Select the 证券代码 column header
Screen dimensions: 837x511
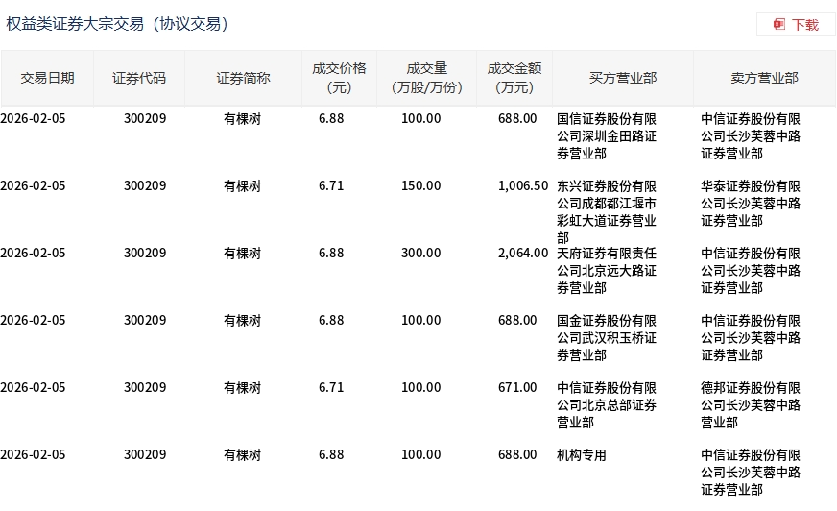click(x=139, y=78)
